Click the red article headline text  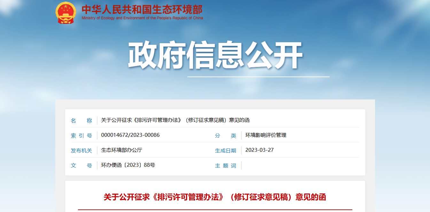[x=215, y=197]
